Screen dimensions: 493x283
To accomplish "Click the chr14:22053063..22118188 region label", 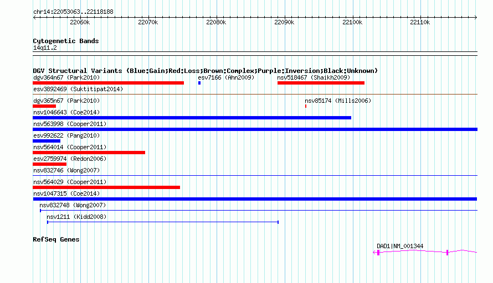I will click(x=73, y=12).
